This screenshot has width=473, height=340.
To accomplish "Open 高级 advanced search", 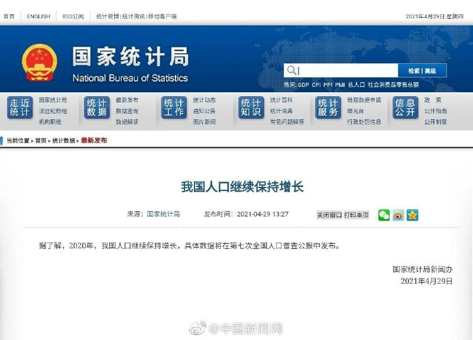I will (430, 71).
